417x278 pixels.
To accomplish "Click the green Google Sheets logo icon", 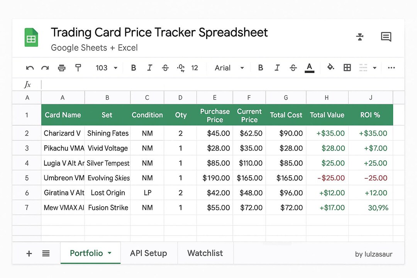I will [x=31, y=37].
